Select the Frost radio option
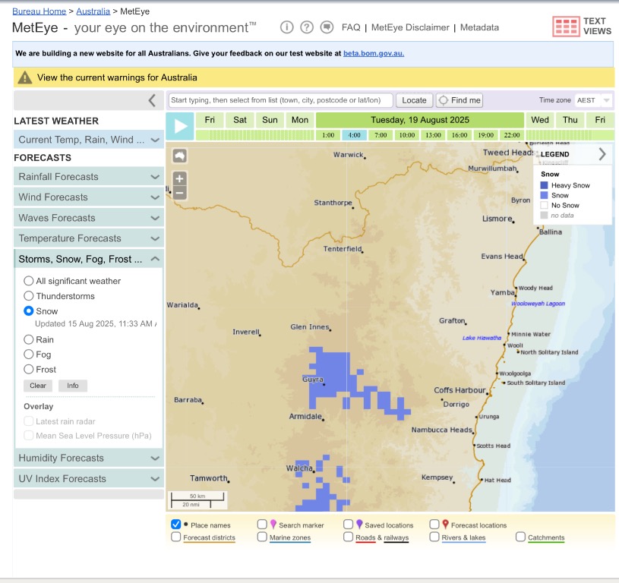 [28, 369]
